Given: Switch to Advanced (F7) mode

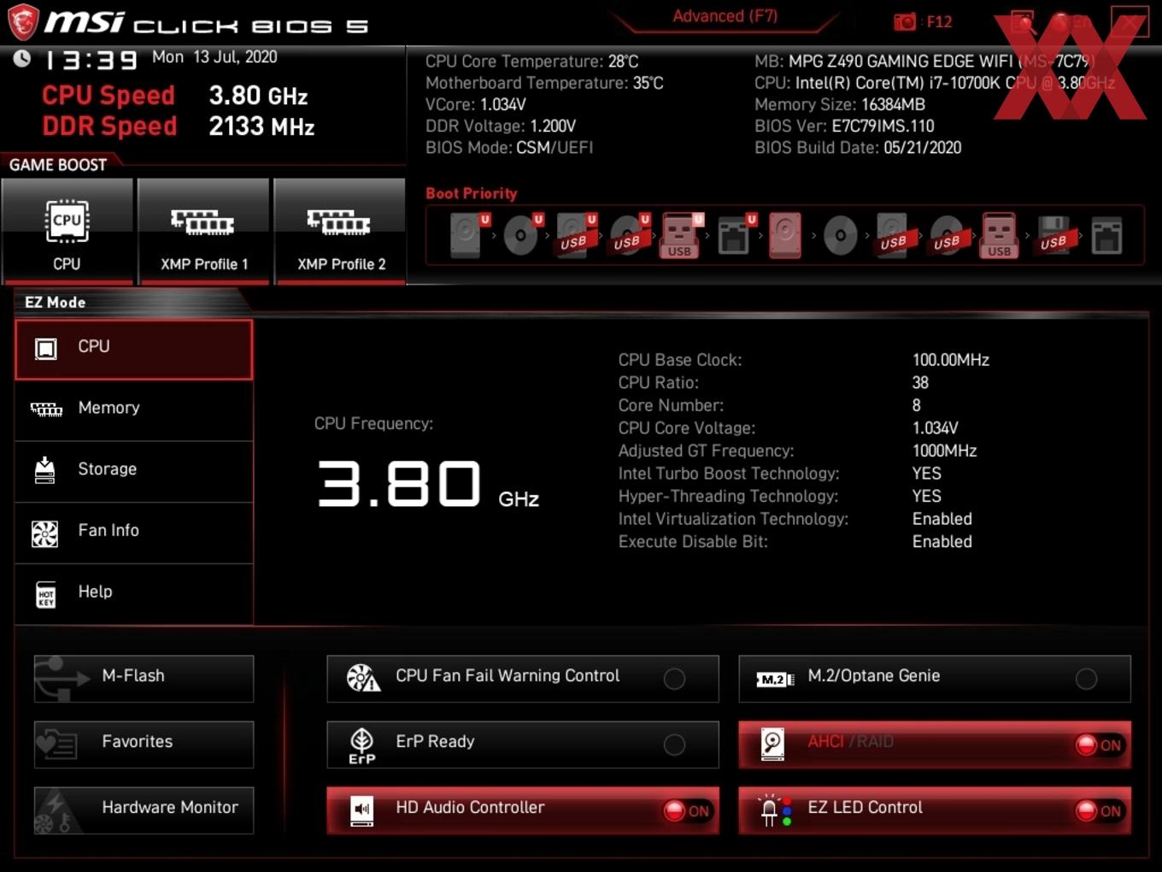Looking at the screenshot, I should tap(725, 16).
